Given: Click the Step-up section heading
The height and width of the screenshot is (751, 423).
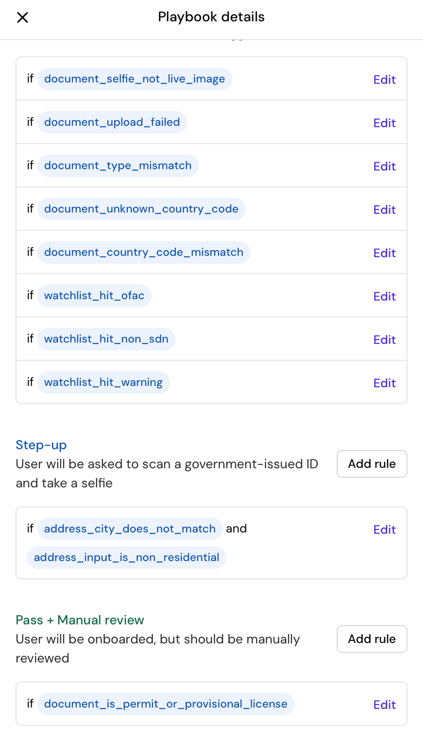Looking at the screenshot, I should point(41,445).
